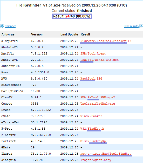Screen dimensions: 143x163
Task: Click the Win32.Banker eSafe result
Action: [x=91, y=116]
